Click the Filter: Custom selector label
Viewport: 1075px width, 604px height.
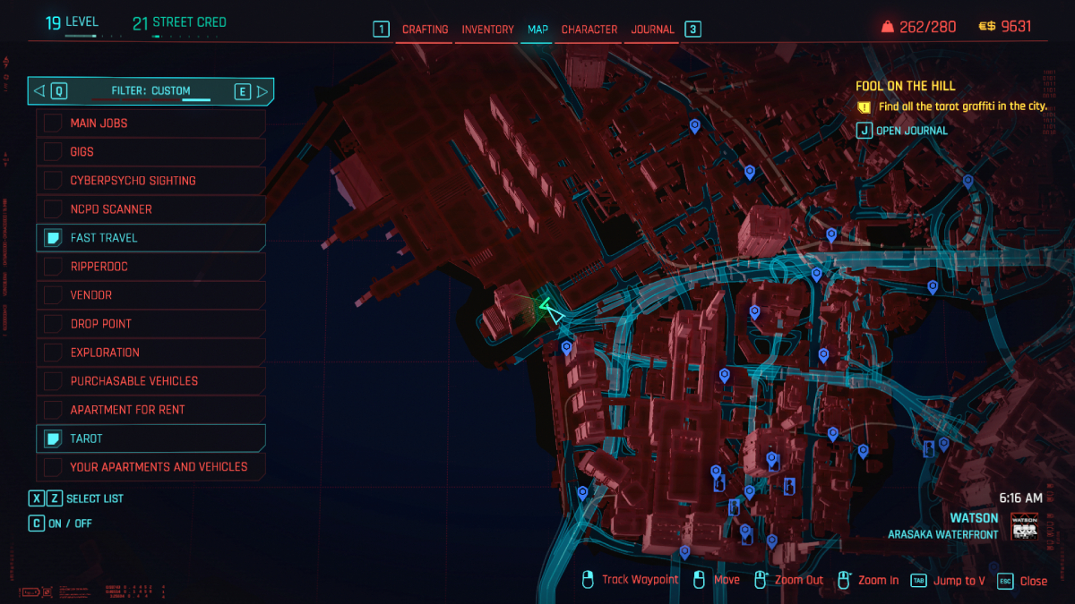point(150,90)
